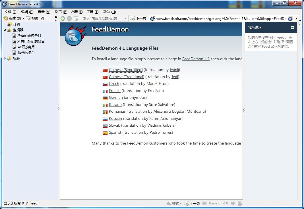Open the Czech language link
This screenshot has height=209, width=304.
pos(114,83)
